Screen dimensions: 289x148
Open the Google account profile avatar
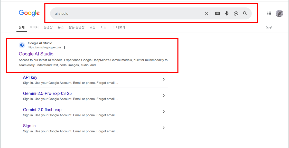click(279, 13)
